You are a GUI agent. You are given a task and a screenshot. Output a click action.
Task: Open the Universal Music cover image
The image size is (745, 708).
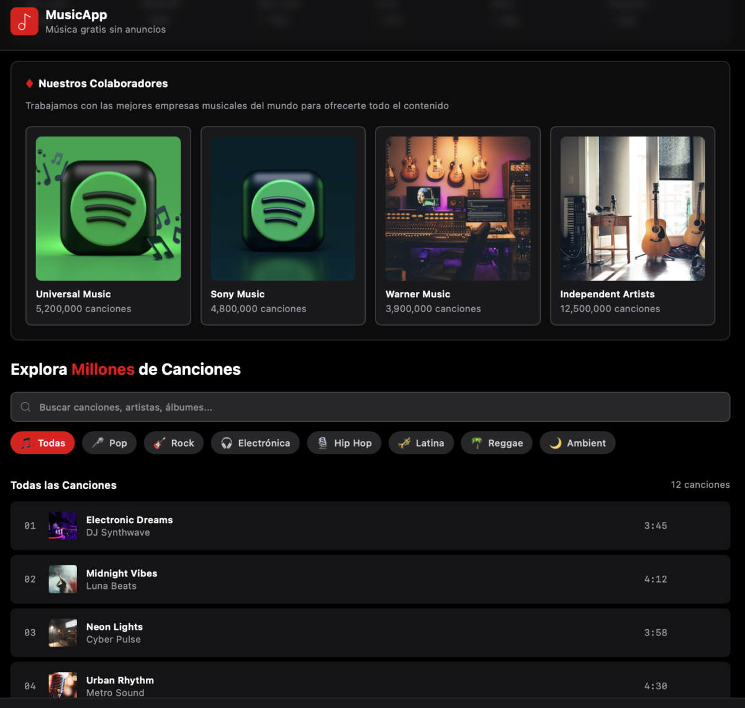tap(108, 208)
